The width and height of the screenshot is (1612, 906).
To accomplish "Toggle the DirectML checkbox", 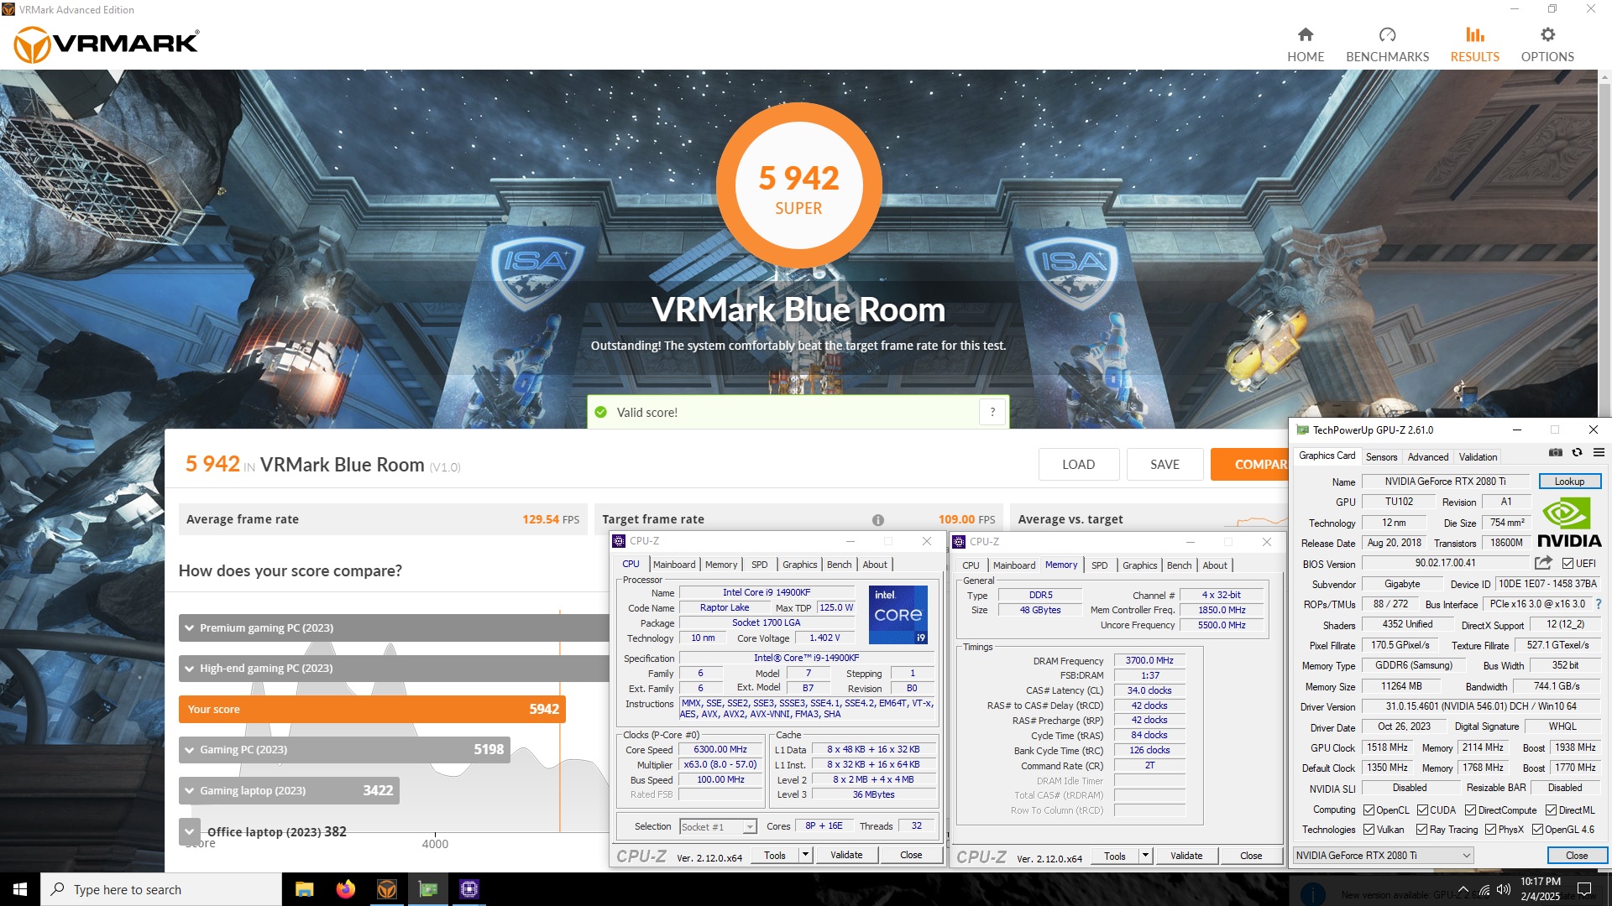I will [1551, 810].
